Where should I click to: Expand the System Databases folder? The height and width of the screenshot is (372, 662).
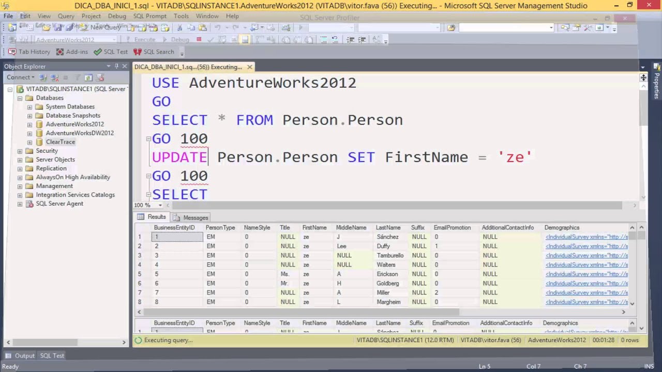29,107
